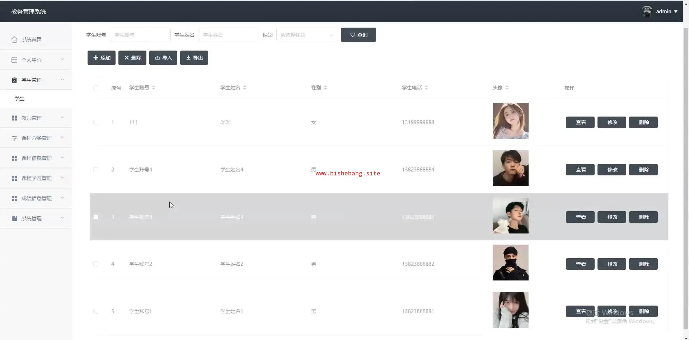689x340 pixels.
Task: Click the 教务管理系统 title
Action: [x=29, y=11]
